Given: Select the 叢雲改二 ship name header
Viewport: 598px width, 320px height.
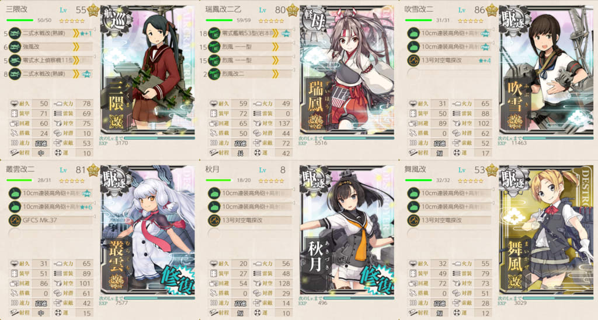Looking at the screenshot, I should point(20,170).
